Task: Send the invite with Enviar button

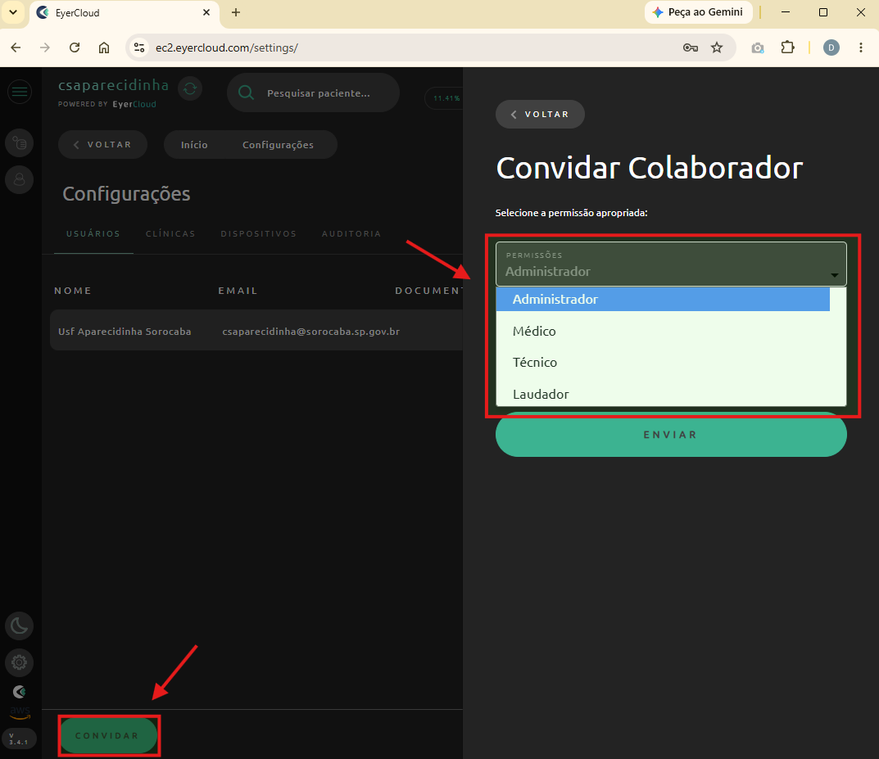Action: [671, 435]
